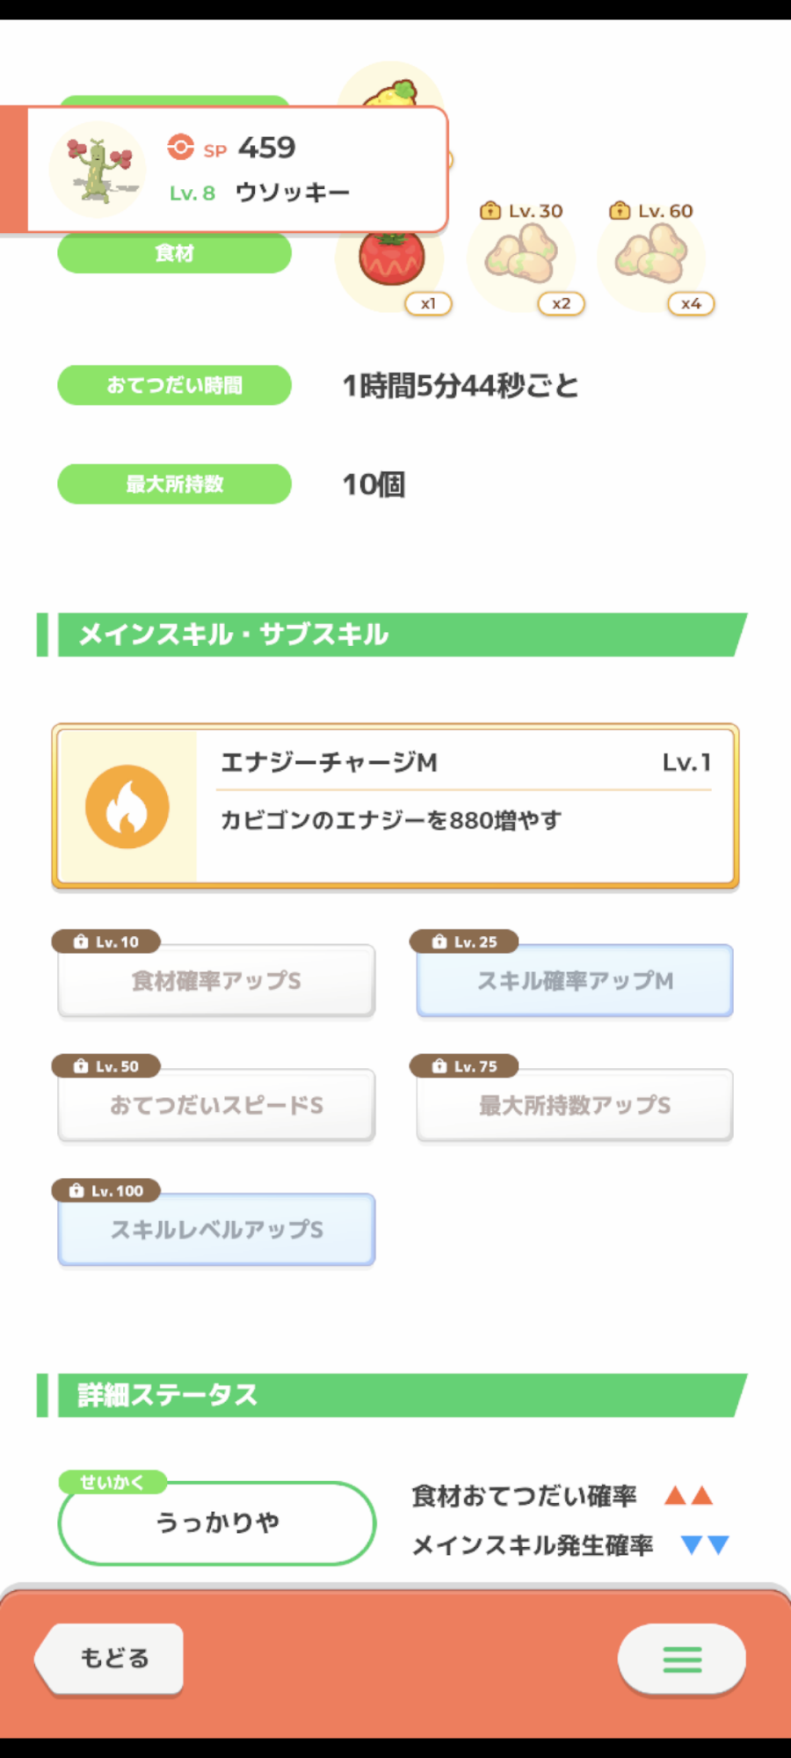Select the Lv. 60 soybean ingredient
The image size is (791, 1758).
click(651, 255)
